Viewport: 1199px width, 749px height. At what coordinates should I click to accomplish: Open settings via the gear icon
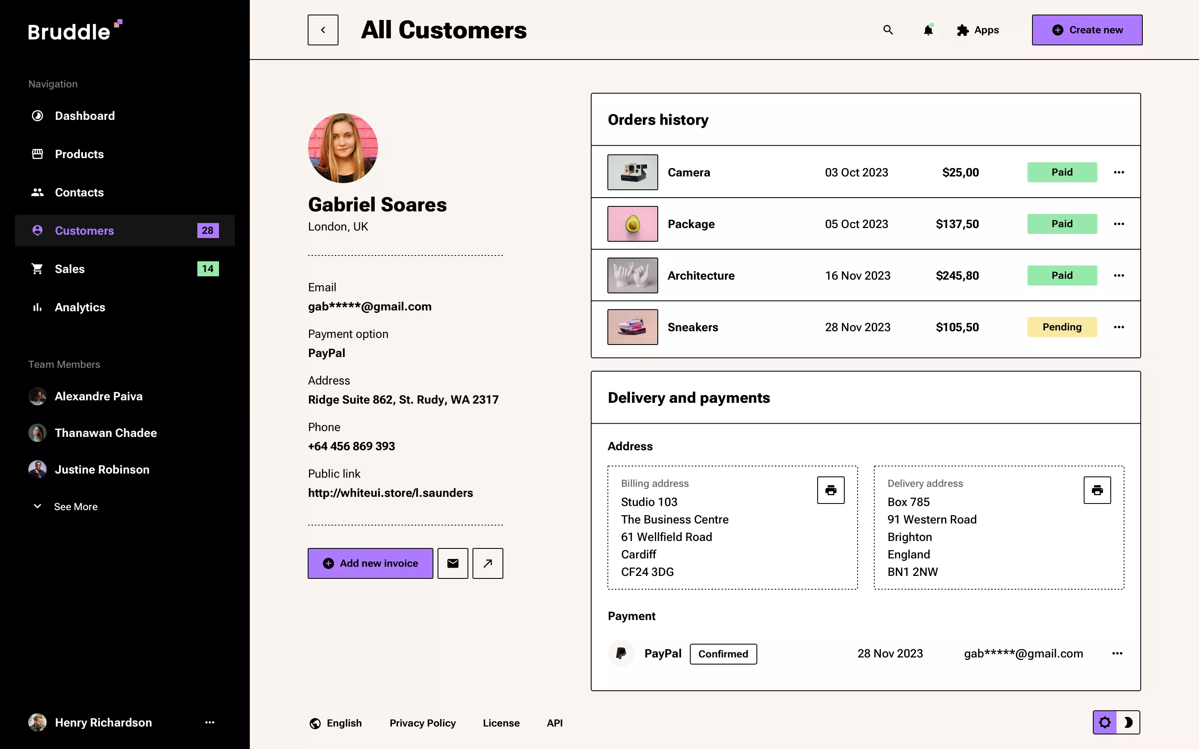pyautogui.click(x=1106, y=722)
